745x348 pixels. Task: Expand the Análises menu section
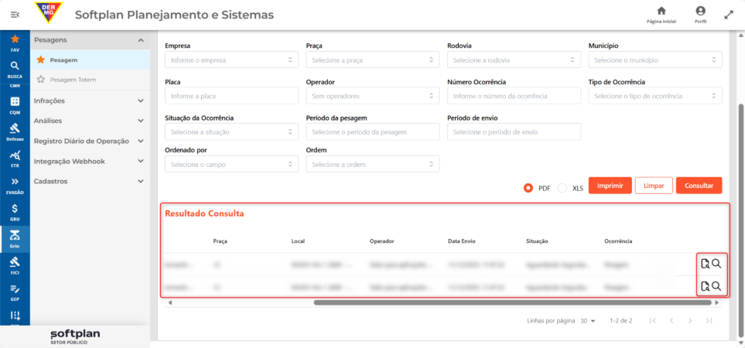click(90, 121)
